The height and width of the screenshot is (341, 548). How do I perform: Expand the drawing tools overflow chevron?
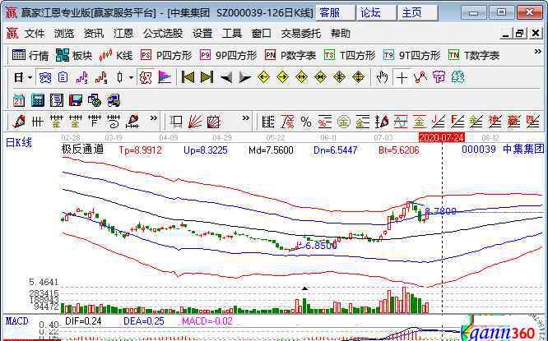pos(153,118)
